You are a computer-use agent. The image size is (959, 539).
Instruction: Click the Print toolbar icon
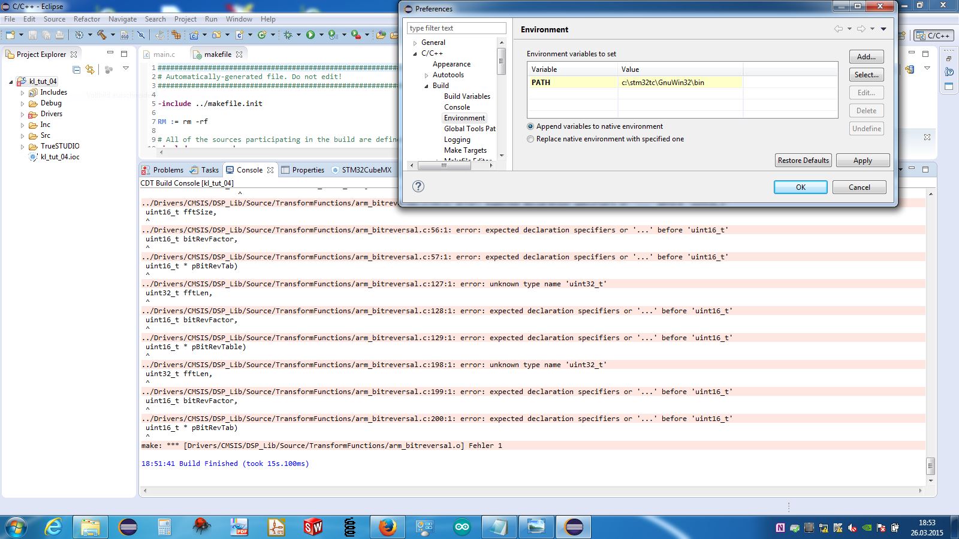pyautogui.click(x=59, y=35)
